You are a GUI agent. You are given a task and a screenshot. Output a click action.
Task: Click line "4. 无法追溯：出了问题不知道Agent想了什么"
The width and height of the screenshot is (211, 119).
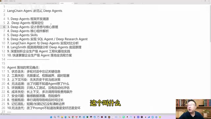point(38,84)
